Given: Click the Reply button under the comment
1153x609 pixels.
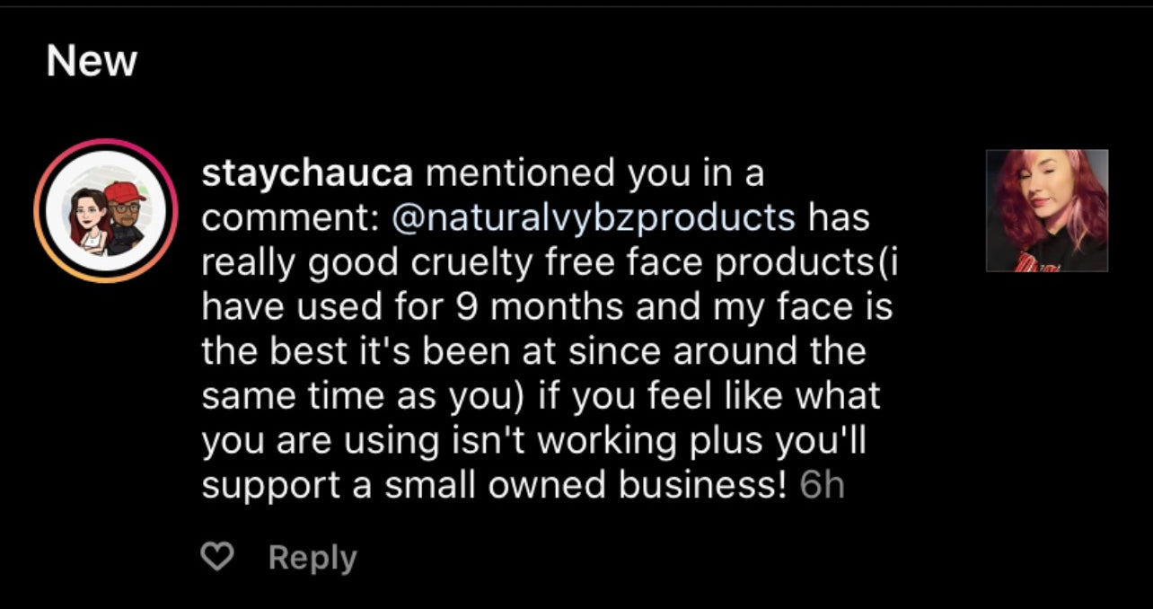Looking at the screenshot, I should click(312, 559).
